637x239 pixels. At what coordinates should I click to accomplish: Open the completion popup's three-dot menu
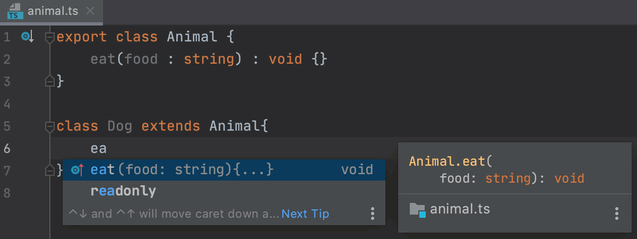pyautogui.click(x=373, y=214)
